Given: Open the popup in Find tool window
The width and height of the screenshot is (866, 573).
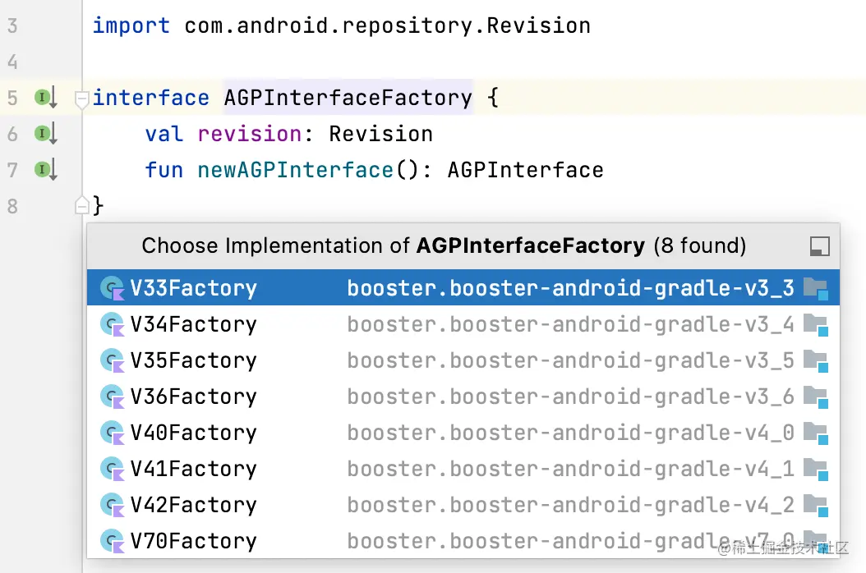Looking at the screenshot, I should (820, 246).
